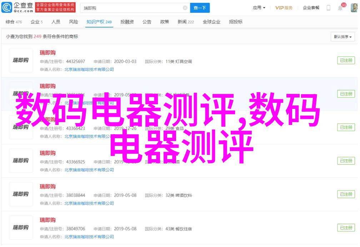Screen dimensions: 360x247
Task: Open applicant link in the 43366925 row
Action: [x=89, y=170]
